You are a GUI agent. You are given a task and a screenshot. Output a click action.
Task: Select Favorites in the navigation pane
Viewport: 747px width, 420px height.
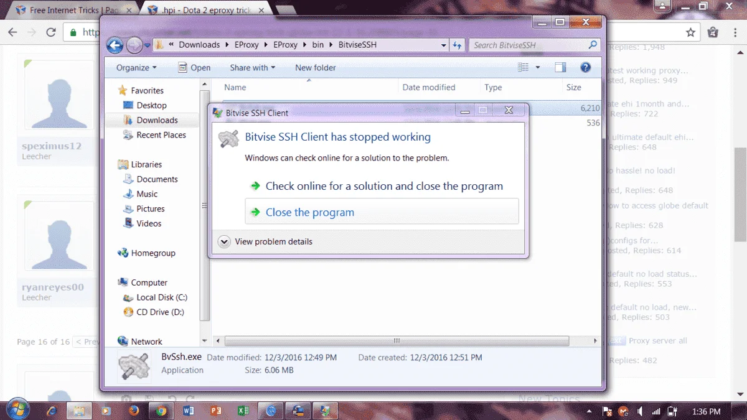pyautogui.click(x=147, y=90)
